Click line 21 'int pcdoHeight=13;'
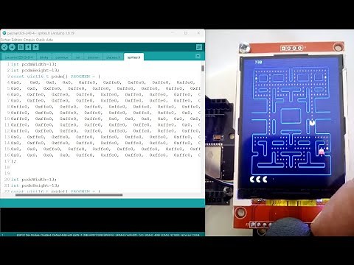The height and width of the screenshot is (265, 354). click(35, 185)
